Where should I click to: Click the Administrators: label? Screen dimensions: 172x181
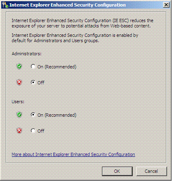coord(27,54)
